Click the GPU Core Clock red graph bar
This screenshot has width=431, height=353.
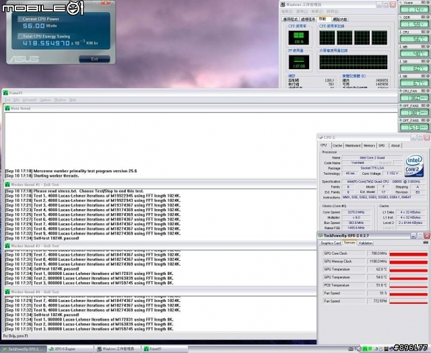coord(409,254)
